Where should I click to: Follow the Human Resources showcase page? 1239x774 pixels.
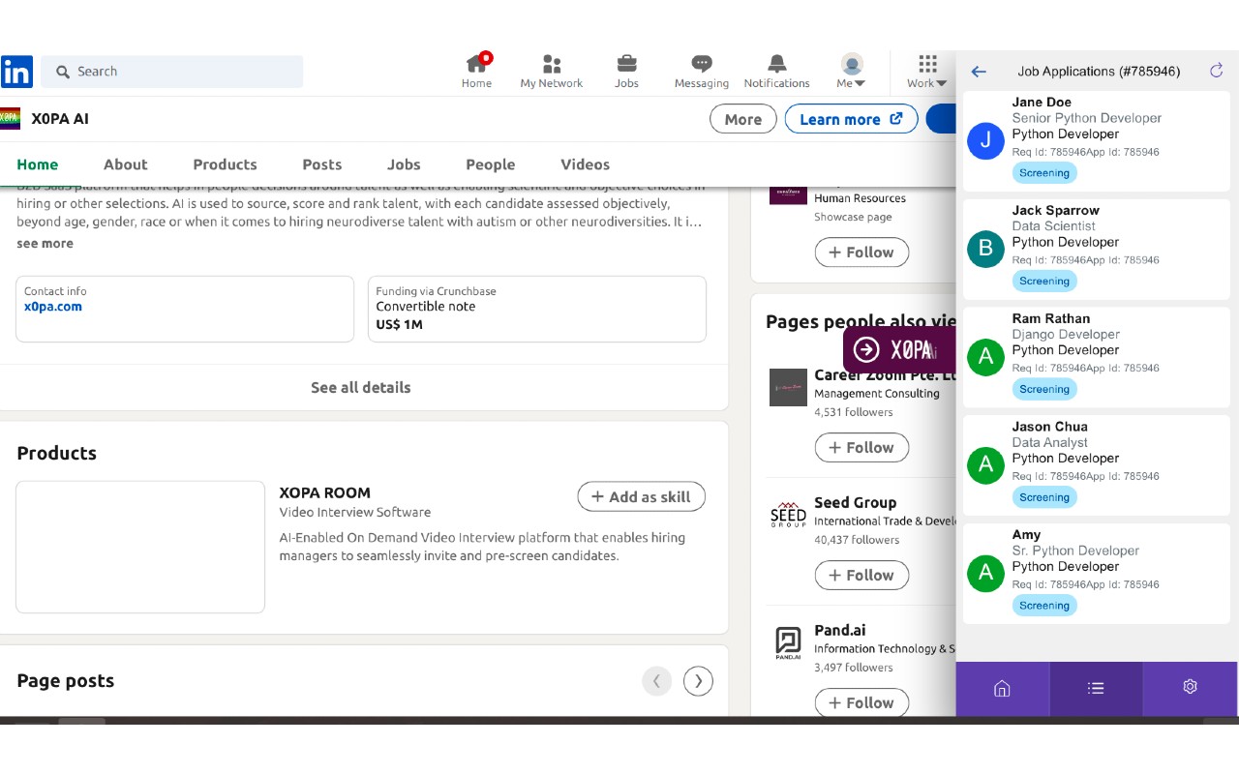[x=861, y=253]
